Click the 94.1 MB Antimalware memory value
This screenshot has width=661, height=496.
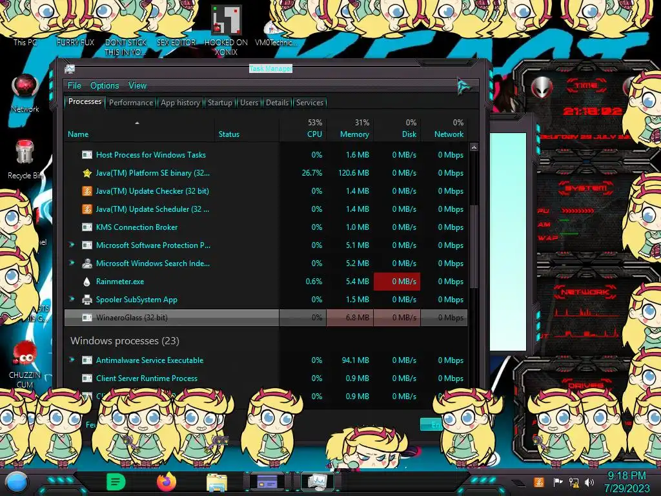[356, 360]
